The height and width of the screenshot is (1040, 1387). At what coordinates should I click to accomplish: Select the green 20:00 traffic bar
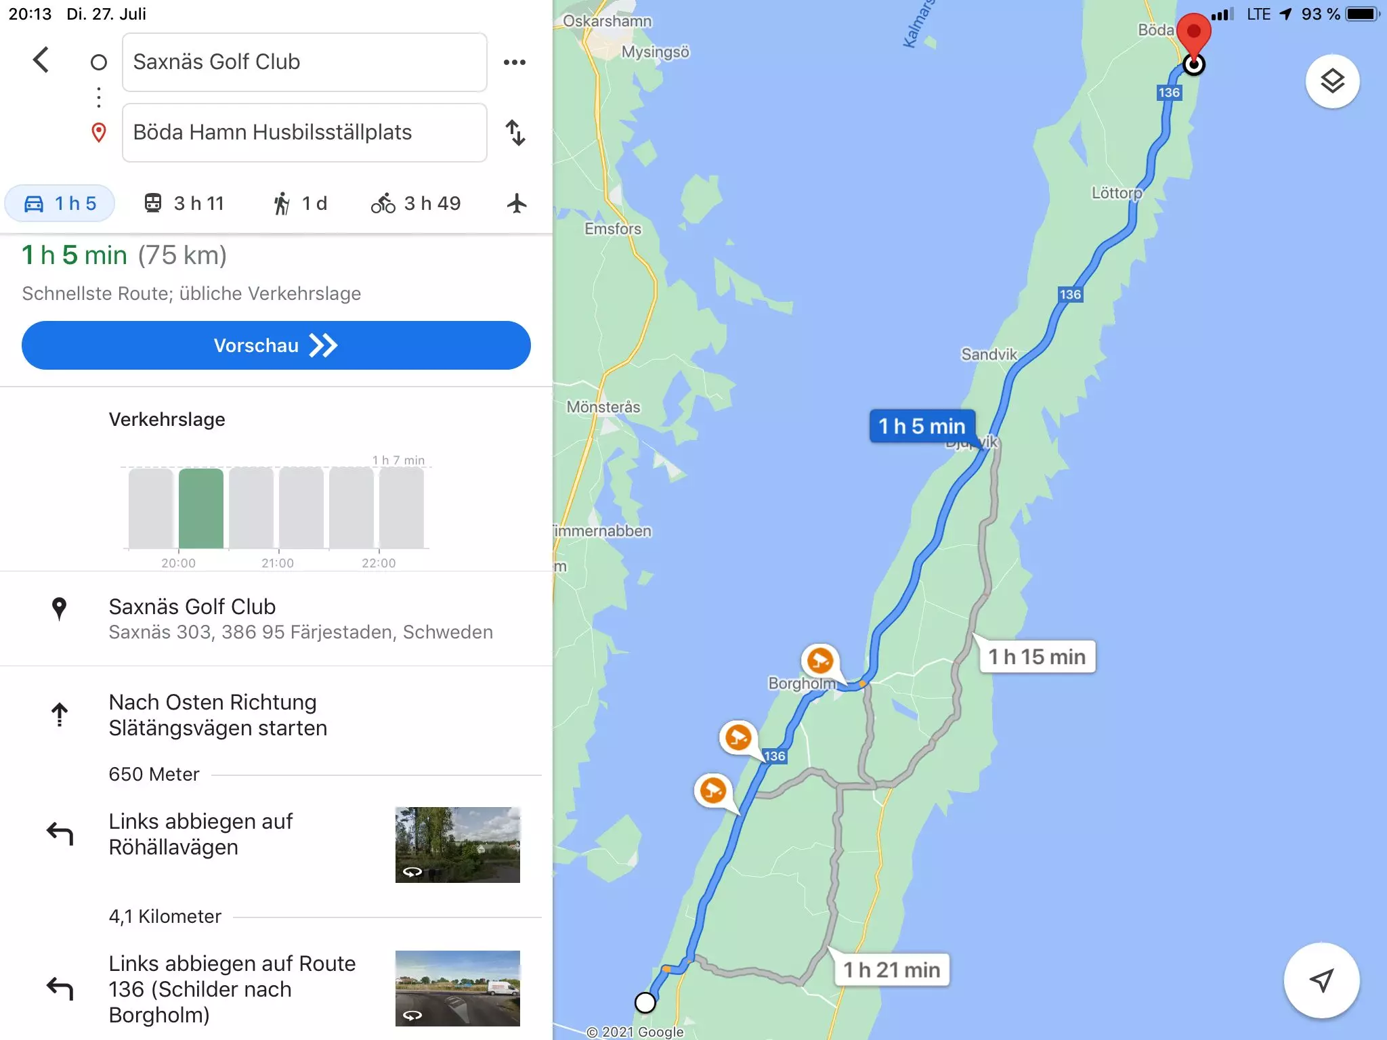201,508
